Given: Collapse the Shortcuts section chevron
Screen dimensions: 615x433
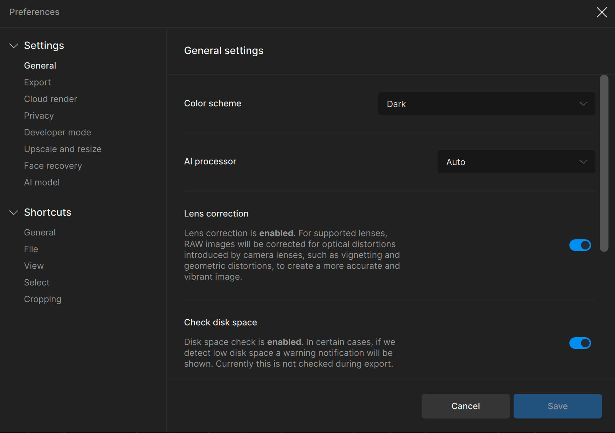Looking at the screenshot, I should pyautogui.click(x=14, y=213).
